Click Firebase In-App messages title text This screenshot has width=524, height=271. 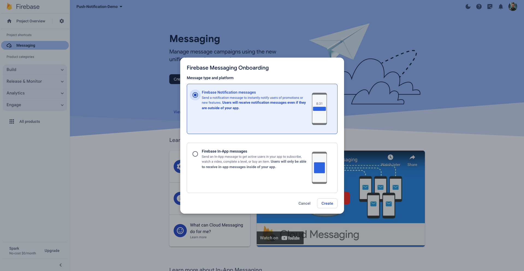tap(224, 151)
